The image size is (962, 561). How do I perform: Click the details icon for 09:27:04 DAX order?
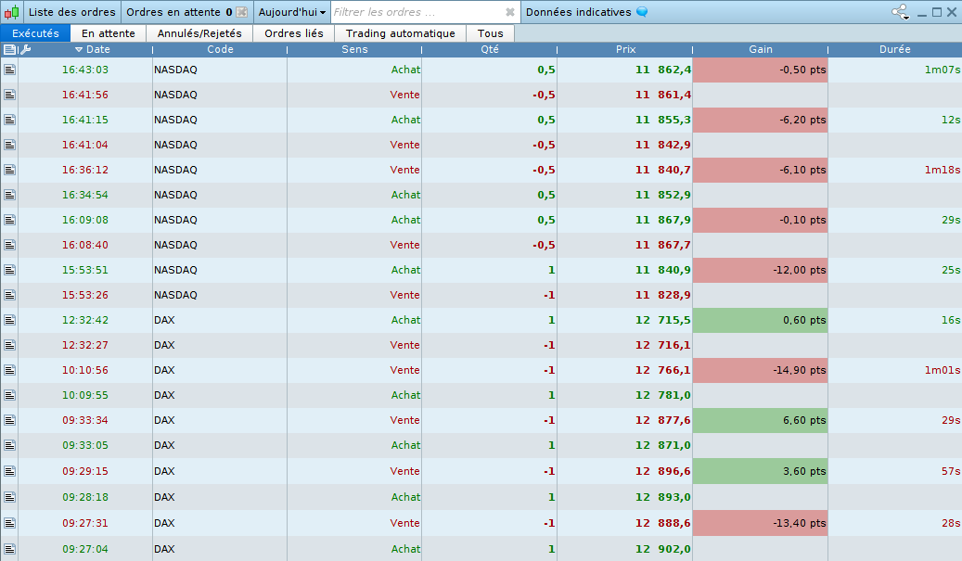point(9,549)
